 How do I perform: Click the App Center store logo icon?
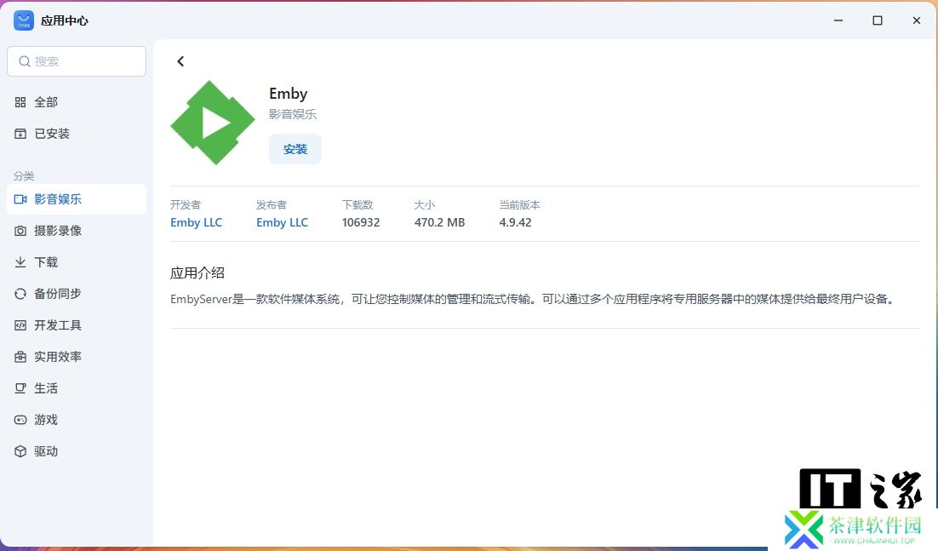24,20
